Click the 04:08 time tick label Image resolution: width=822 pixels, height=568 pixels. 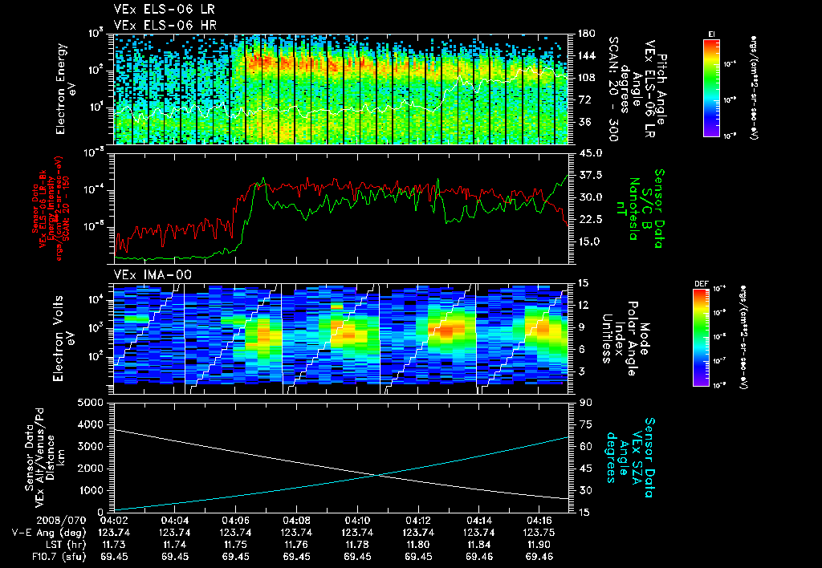(297, 521)
